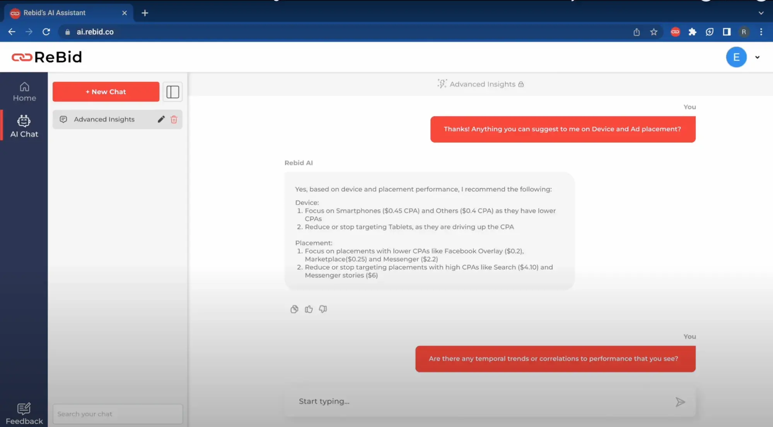Image resolution: width=773 pixels, height=427 pixels.
Task: Click the edit pencil icon for Advanced Insights
Action: click(162, 119)
